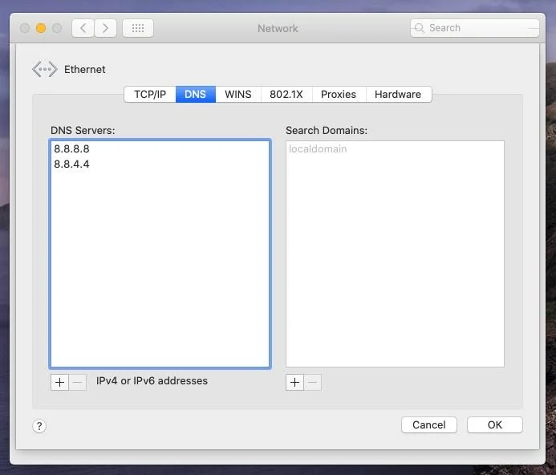Click the Search field in the toolbar
Screen dimensions: 556x475
[475, 28]
